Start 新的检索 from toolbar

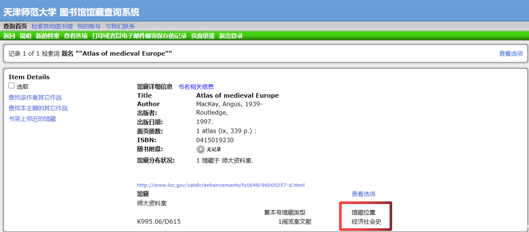coord(47,36)
